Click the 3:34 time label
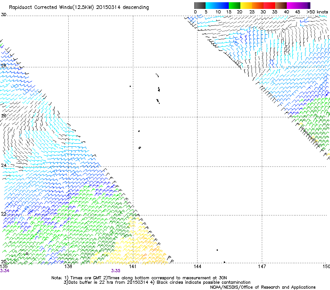This screenshot has width=330, height=290. [4, 271]
